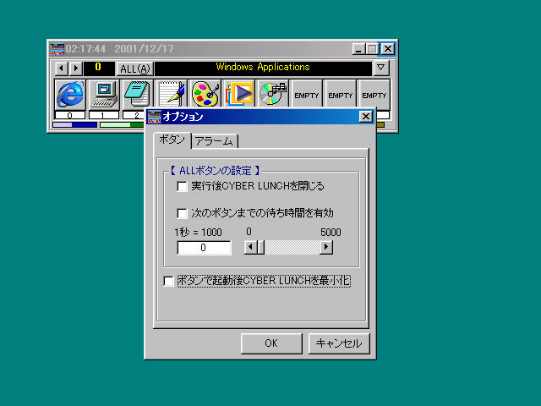Click the ALLボタンの設定 group heading

215,170
